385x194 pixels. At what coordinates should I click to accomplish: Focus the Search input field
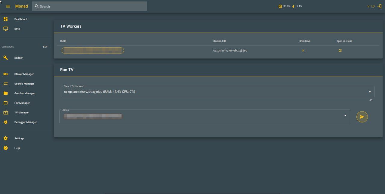click(x=89, y=6)
